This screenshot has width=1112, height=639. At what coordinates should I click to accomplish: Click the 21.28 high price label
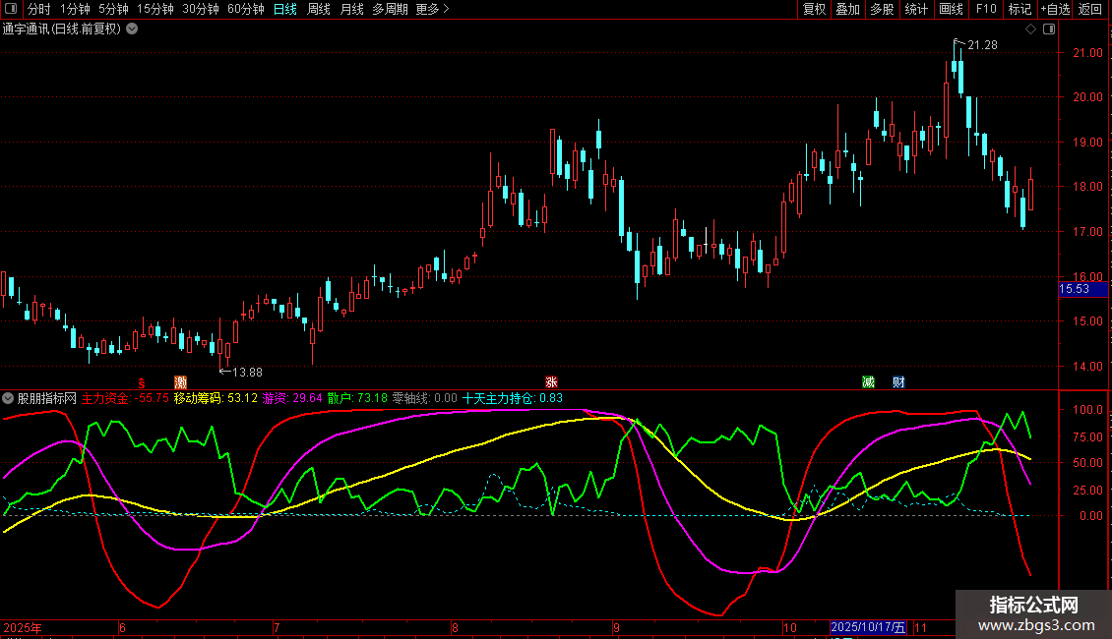[x=982, y=45]
